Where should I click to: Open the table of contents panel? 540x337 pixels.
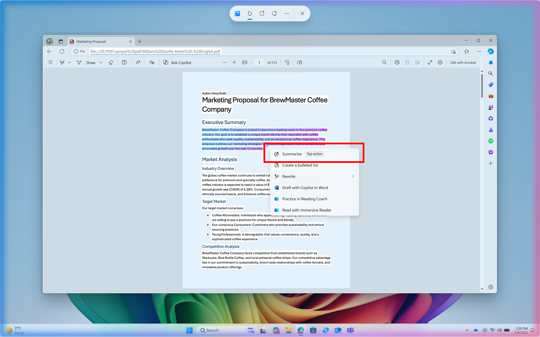point(50,62)
